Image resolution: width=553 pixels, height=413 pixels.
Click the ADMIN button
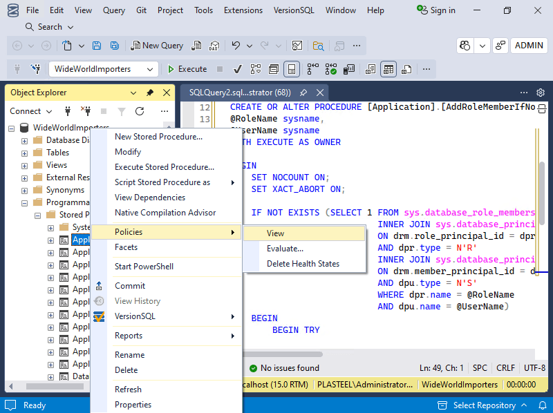click(529, 46)
